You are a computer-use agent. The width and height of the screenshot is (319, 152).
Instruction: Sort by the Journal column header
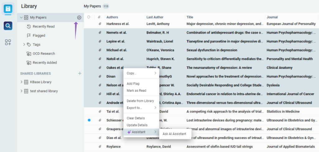pos(272,17)
